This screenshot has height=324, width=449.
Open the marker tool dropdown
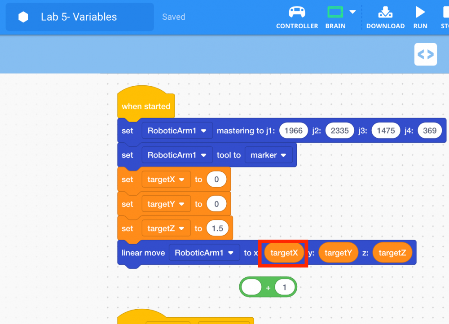point(269,155)
